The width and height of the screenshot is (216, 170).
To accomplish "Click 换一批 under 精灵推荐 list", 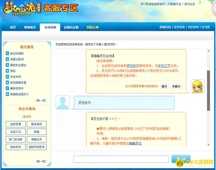I will [41, 100].
